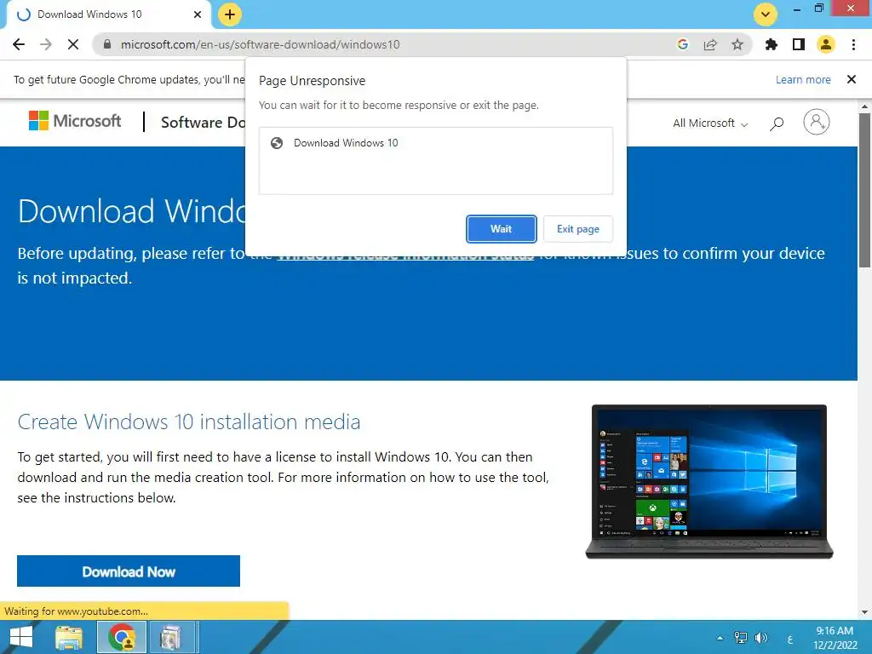Click the Create Windows 10 installation media heading
The width and height of the screenshot is (872, 654).
[x=189, y=422]
